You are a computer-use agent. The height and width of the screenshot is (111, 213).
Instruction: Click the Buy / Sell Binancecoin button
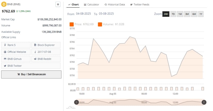pyautogui.click(x=31, y=74)
